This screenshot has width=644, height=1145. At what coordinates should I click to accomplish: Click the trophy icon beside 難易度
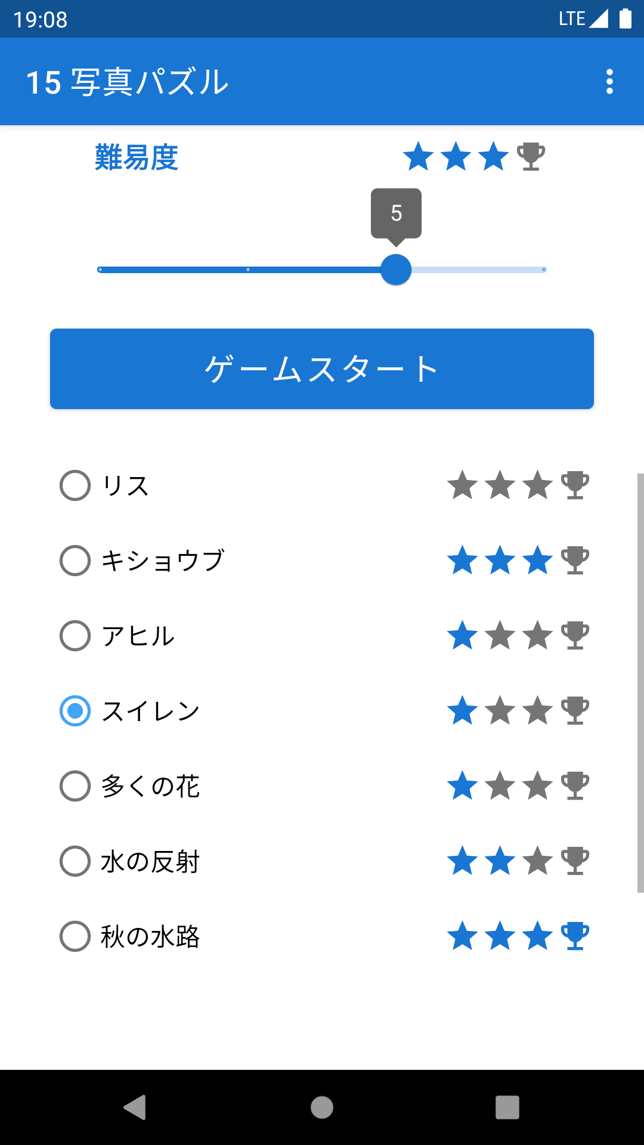coord(531,157)
